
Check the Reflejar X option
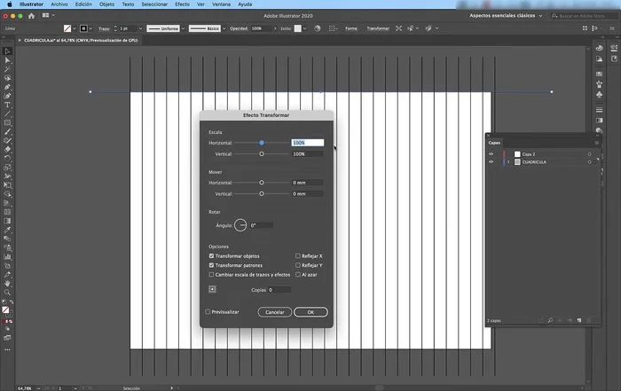298,255
